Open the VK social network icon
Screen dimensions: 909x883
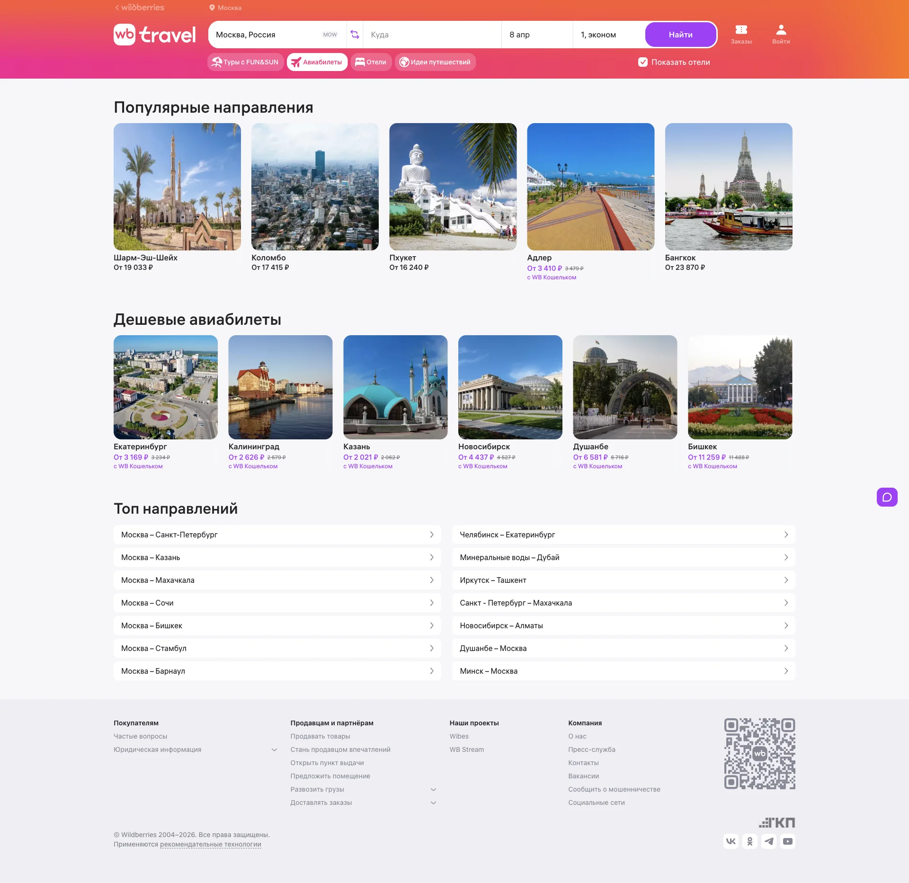coord(731,841)
